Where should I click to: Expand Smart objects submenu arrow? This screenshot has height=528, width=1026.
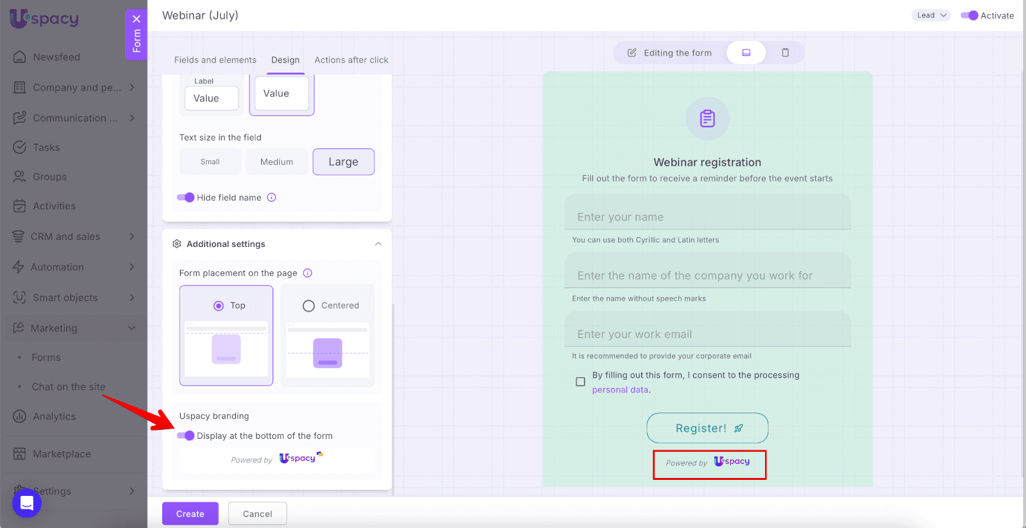(132, 298)
